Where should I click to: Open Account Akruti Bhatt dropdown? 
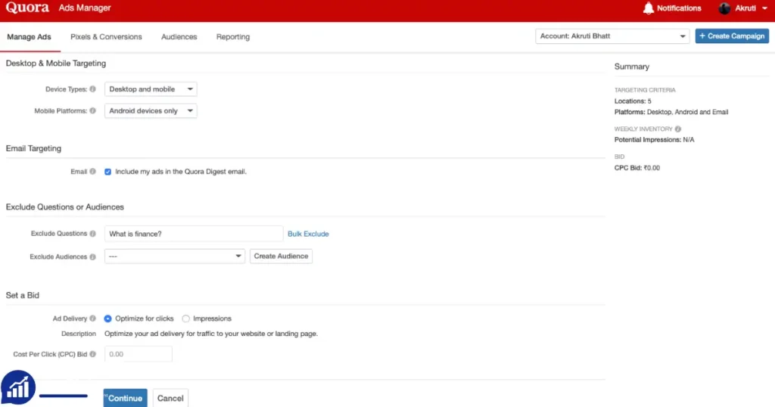612,36
